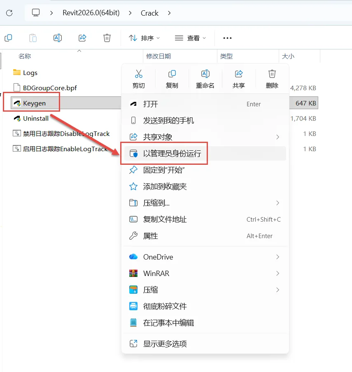352x372 pixels.
Task: Choose 彻底粉碎文件 menu entry
Action: pos(205,306)
